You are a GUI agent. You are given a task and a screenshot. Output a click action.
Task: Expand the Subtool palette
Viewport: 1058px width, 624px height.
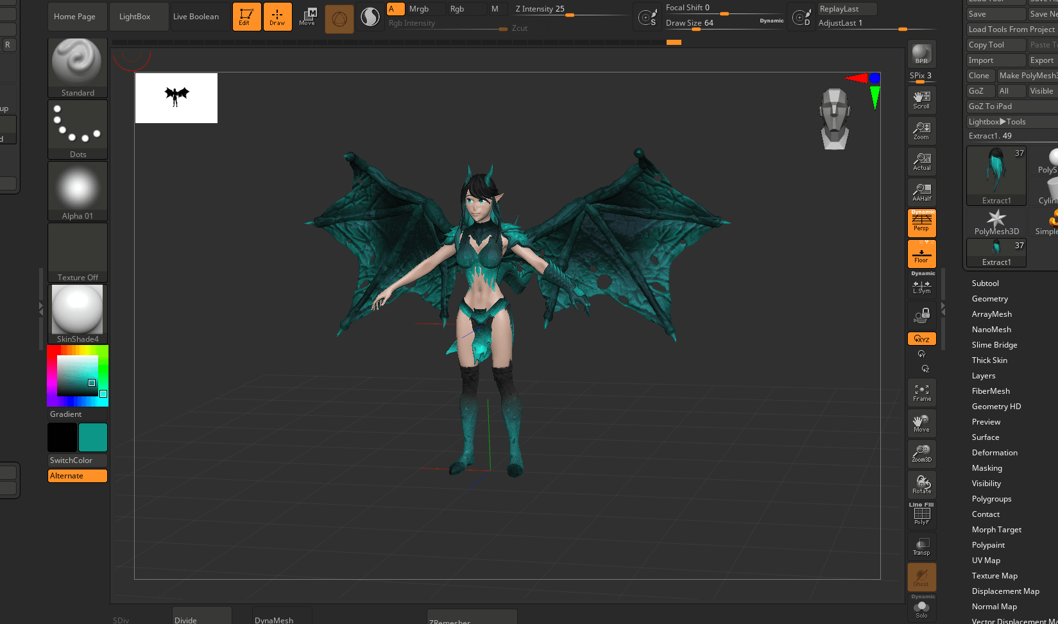(985, 283)
